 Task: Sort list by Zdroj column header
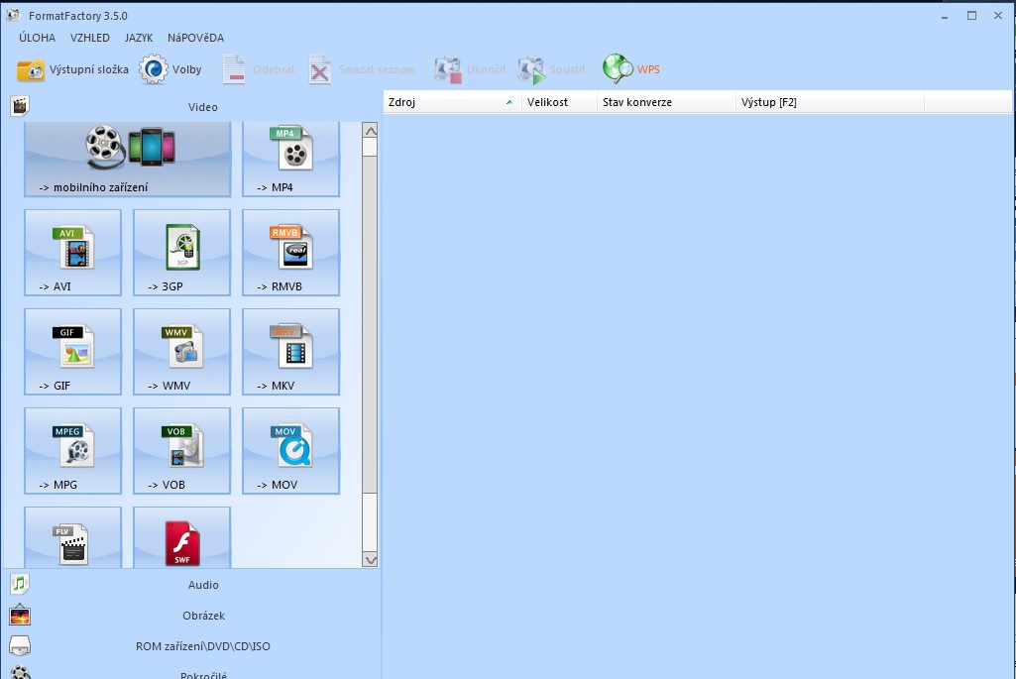tap(452, 102)
